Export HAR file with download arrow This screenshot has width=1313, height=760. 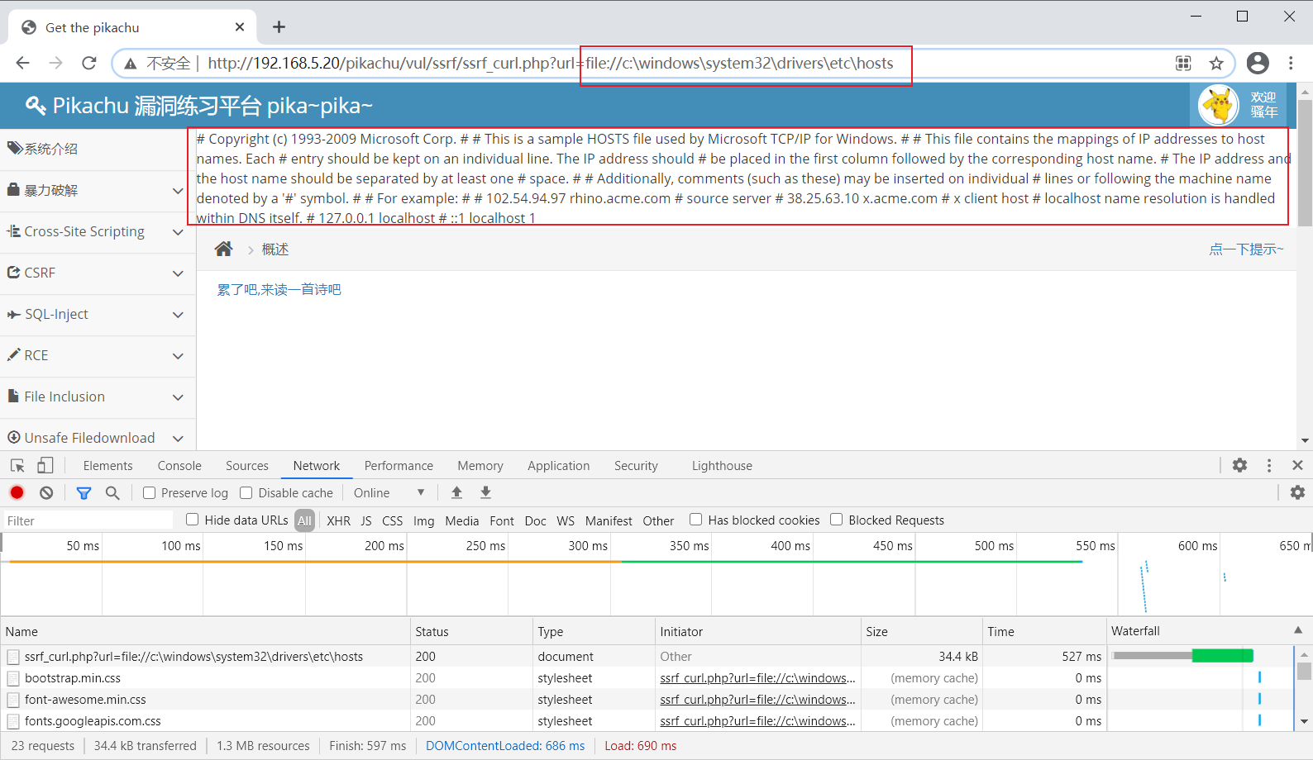point(486,492)
